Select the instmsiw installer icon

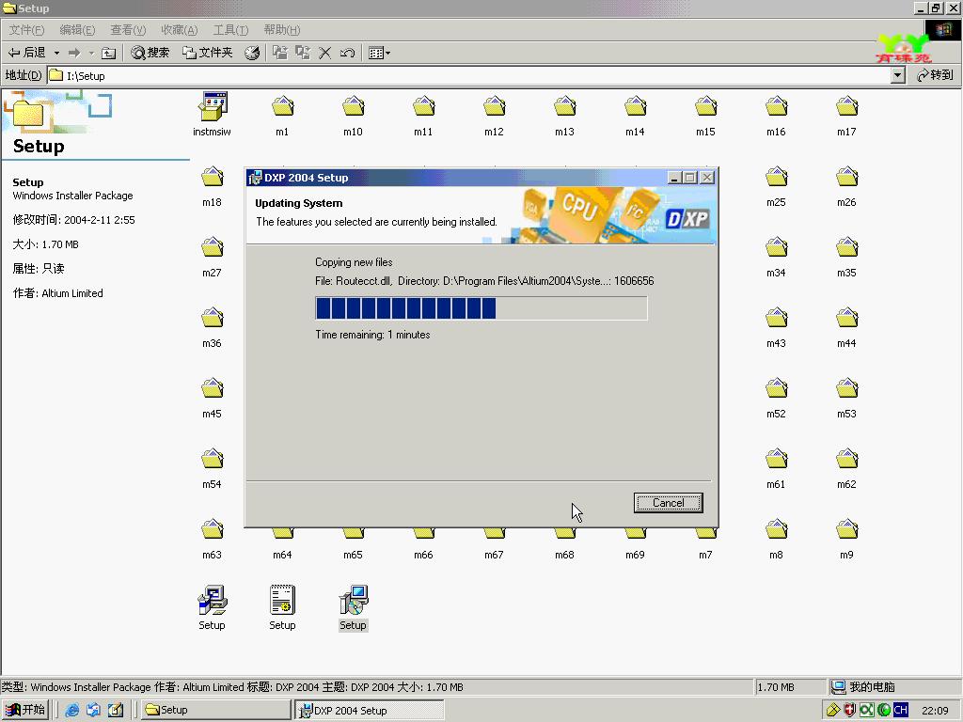(x=212, y=115)
